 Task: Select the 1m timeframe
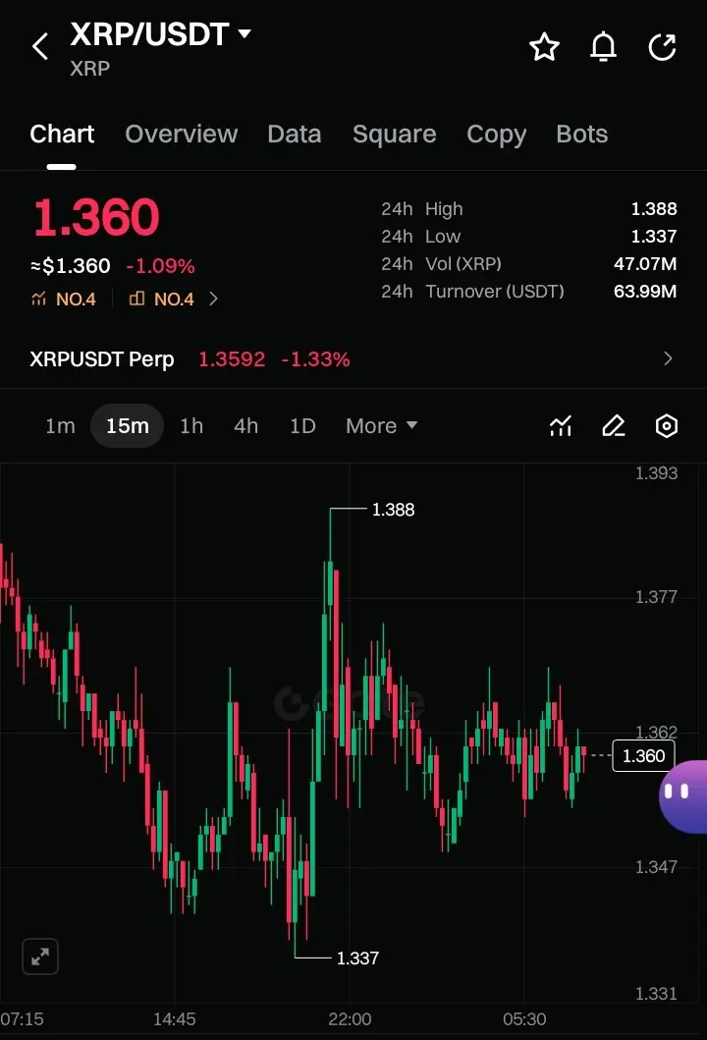point(60,426)
